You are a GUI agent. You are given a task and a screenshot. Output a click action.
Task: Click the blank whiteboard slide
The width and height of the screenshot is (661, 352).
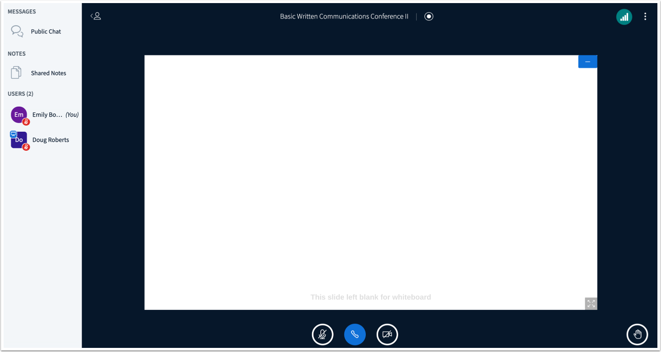pos(371,183)
